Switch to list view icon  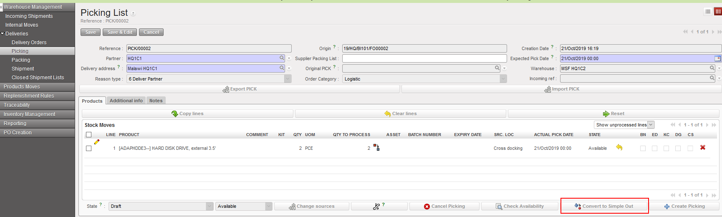(x=708, y=12)
